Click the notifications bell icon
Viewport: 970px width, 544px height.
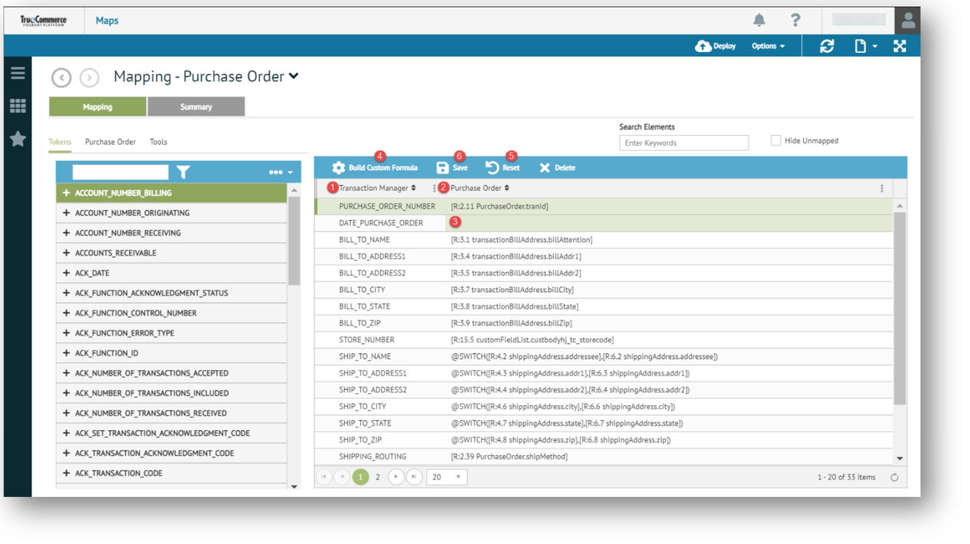(x=759, y=20)
